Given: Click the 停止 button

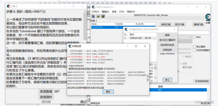Looking at the screenshot, I should coord(167,80).
